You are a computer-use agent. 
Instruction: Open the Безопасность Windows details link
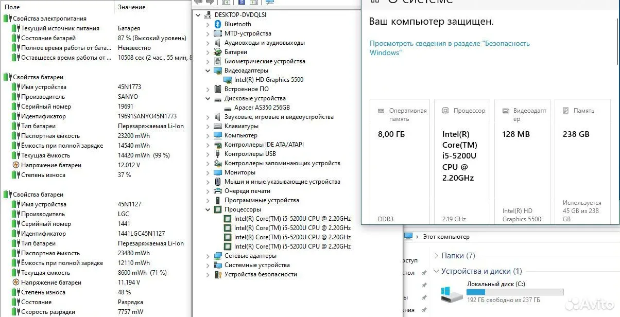(450, 48)
